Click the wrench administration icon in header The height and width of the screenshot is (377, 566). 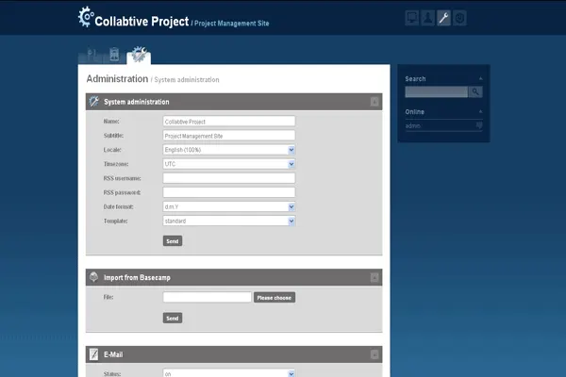[x=443, y=17]
